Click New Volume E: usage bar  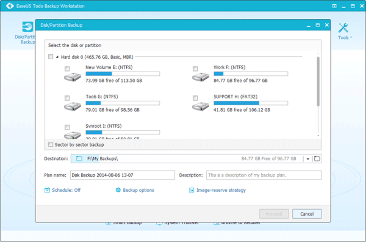[123, 74]
